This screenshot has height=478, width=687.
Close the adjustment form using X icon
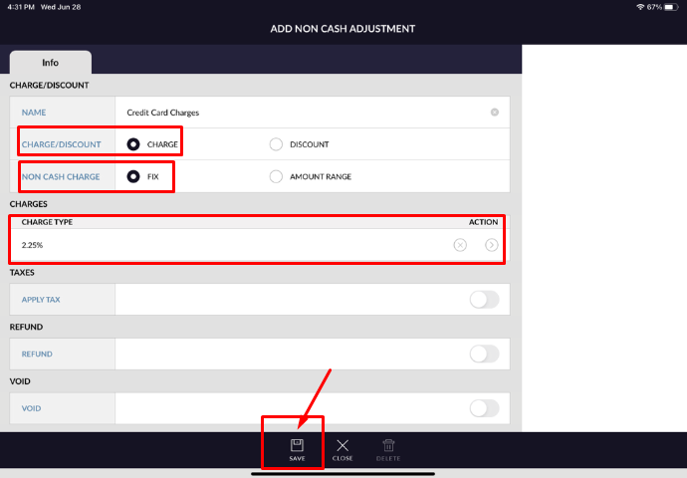(x=343, y=445)
